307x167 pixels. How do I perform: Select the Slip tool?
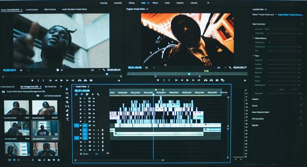pyautogui.click(x=67, y=106)
